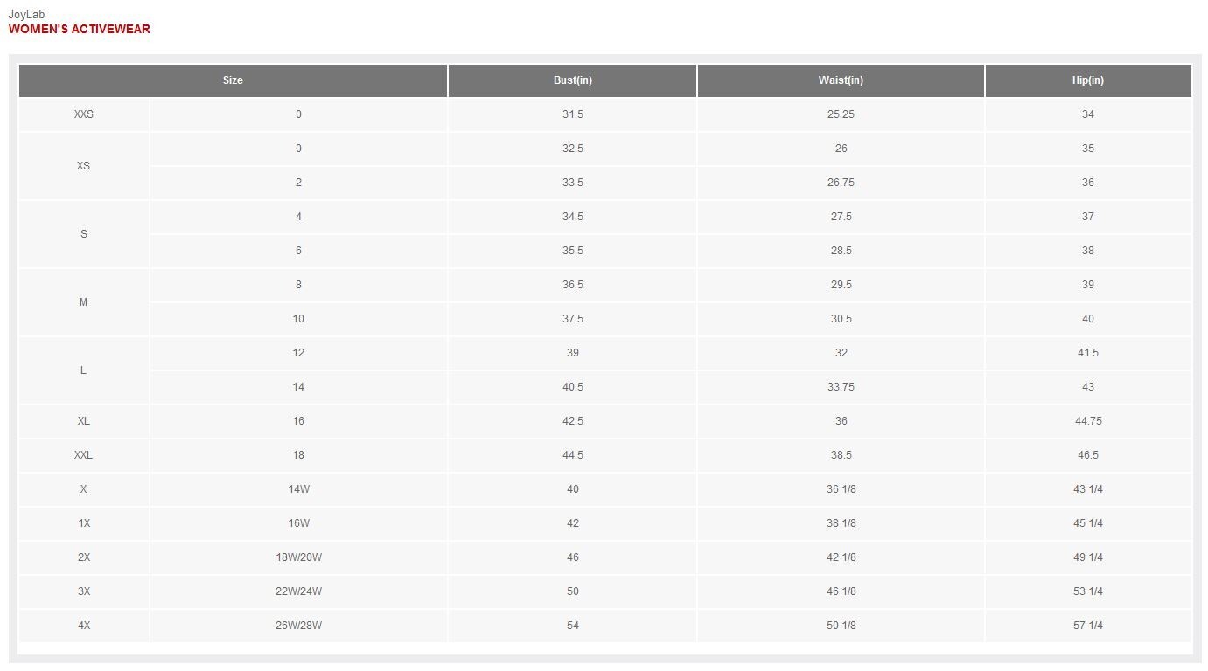Click the 14W size cell

pyautogui.click(x=298, y=489)
